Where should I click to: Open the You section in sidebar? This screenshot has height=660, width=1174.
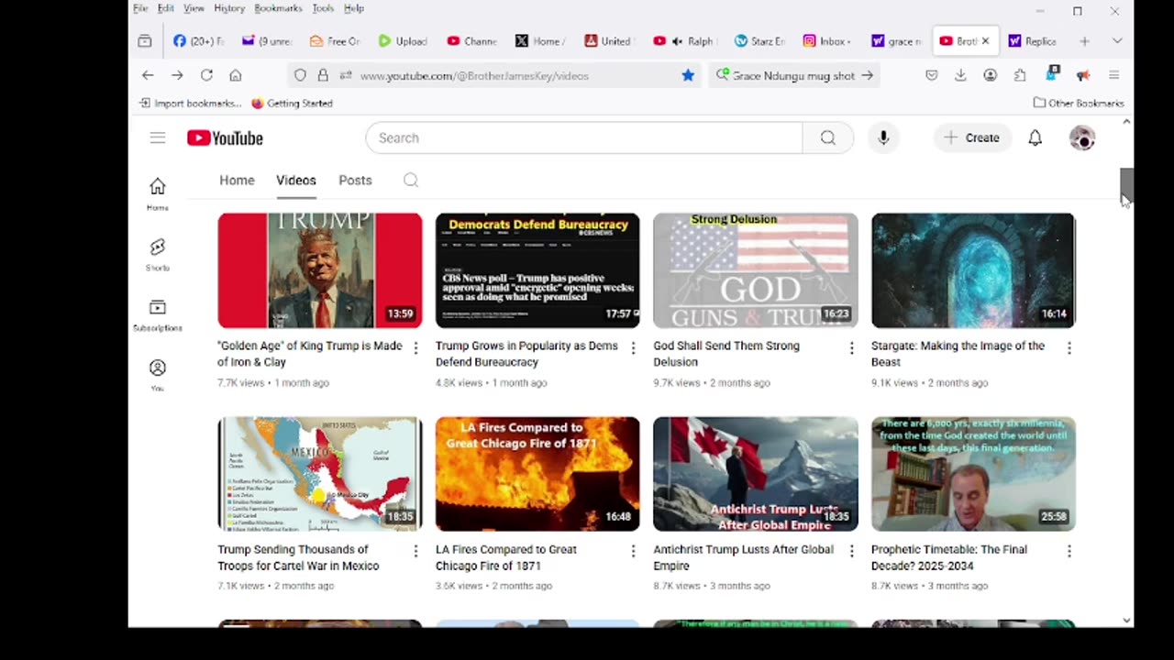(158, 375)
